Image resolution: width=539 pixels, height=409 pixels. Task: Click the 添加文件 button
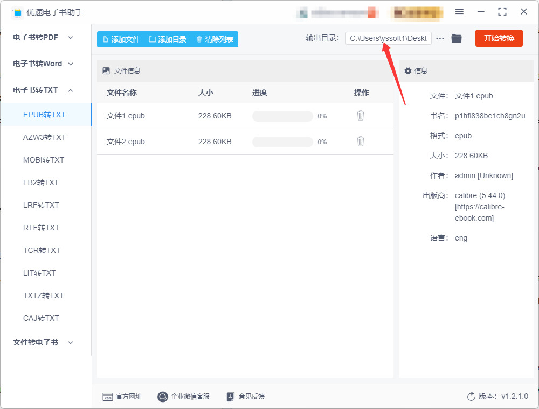122,39
